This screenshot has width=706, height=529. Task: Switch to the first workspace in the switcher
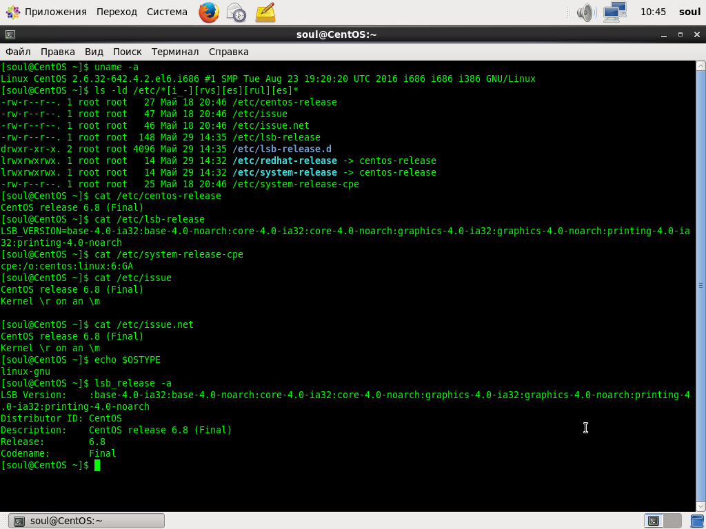(x=654, y=521)
